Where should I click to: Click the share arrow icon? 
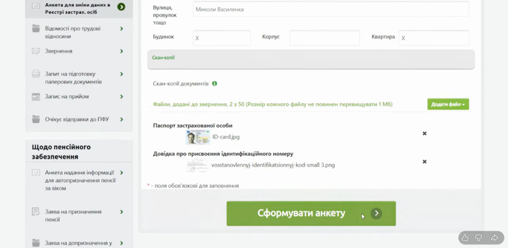pyautogui.click(x=494, y=238)
